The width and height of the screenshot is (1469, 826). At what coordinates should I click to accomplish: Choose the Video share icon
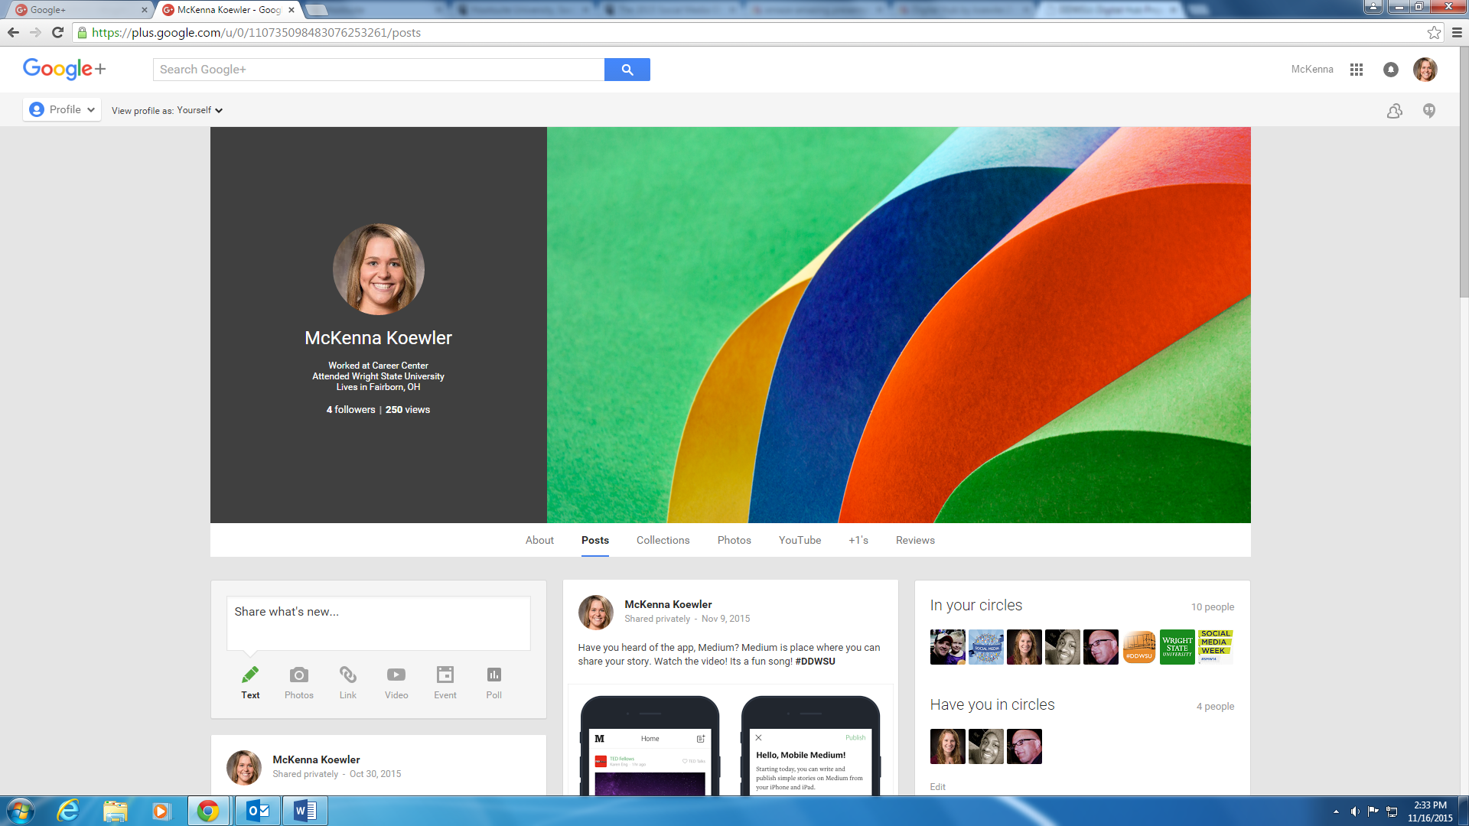[x=396, y=675]
